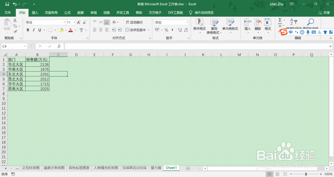Decrease indent icon
The width and height of the screenshot is (334, 177).
[x=114, y=30]
